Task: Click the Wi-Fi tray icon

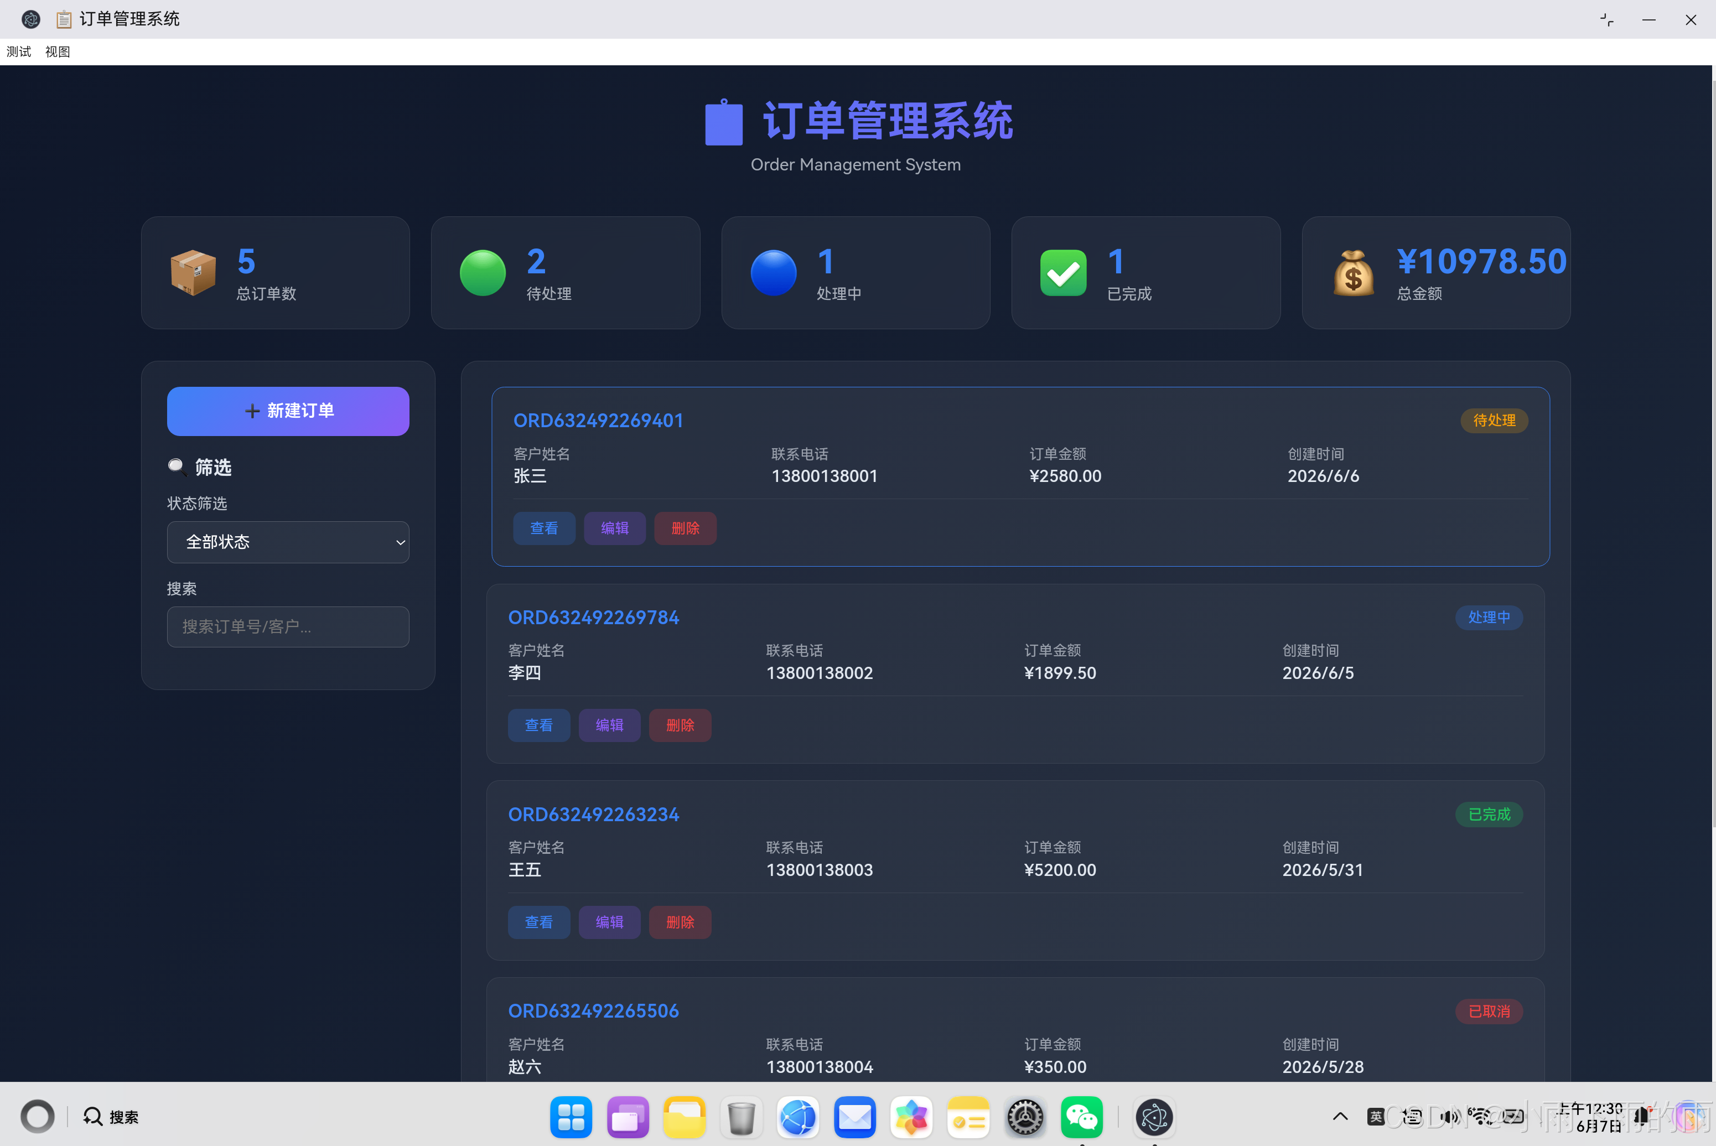Action: coord(1481,1117)
